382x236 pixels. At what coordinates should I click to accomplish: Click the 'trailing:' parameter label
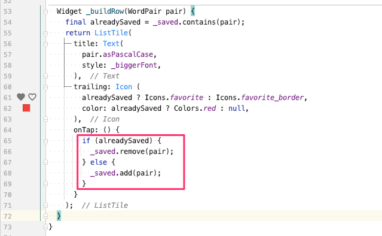92,87
